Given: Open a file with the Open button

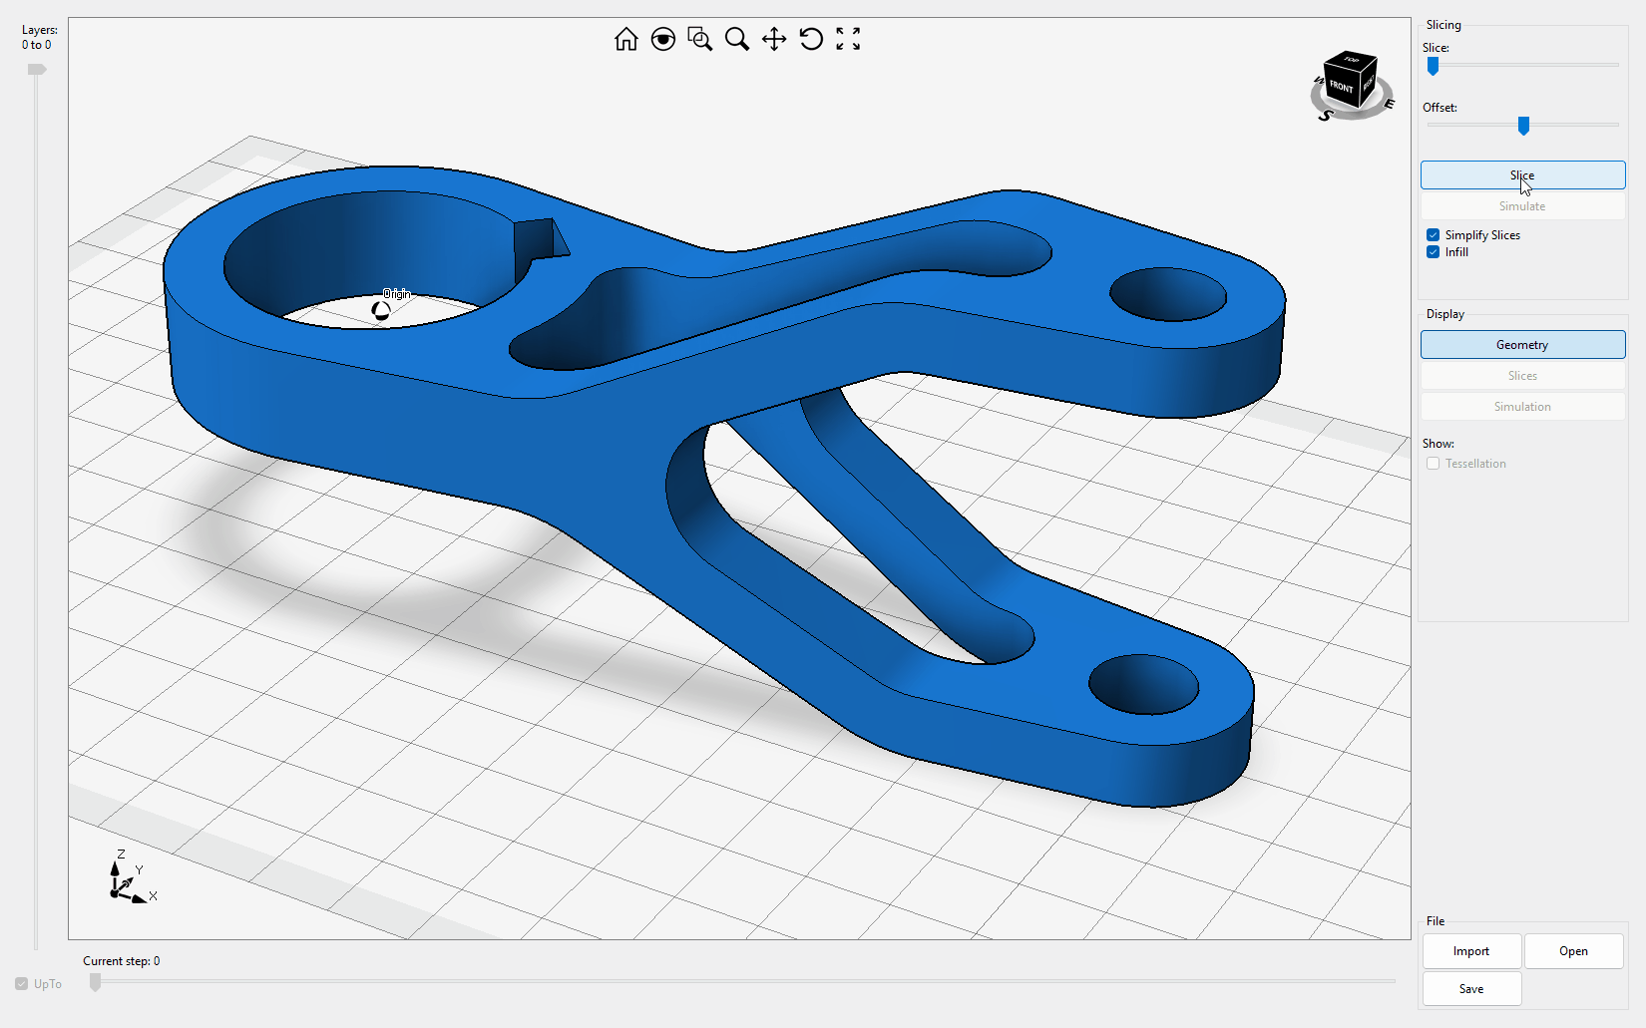Looking at the screenshot, I should click(1572, 951).
